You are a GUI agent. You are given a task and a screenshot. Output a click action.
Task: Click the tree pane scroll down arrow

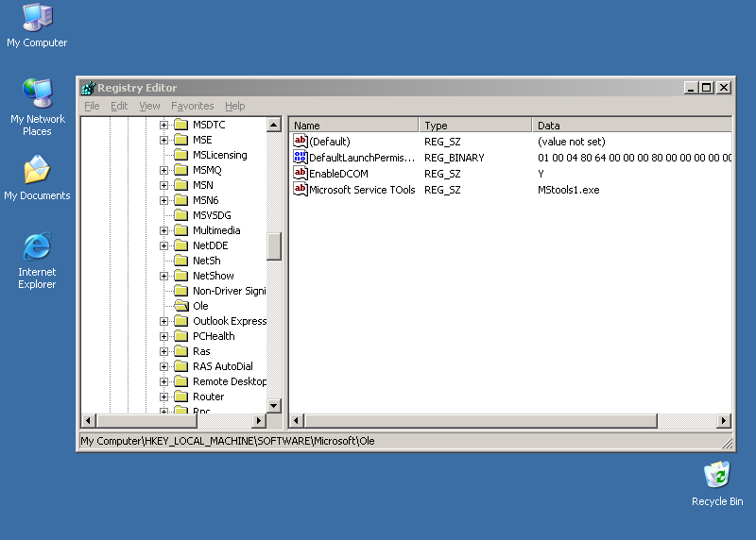tap(274, 406)
